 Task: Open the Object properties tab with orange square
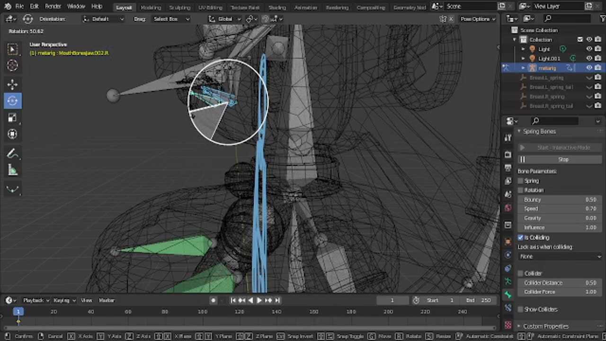[x=508, y=242]
